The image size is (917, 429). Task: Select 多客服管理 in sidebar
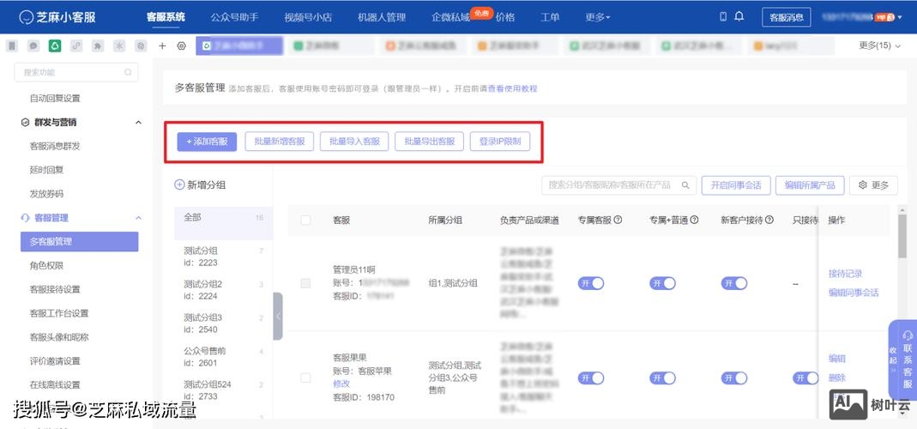[80, 242]
